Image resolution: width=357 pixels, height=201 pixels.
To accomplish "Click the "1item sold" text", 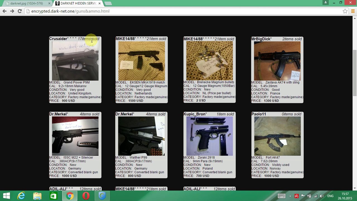I will coord(225,114).
